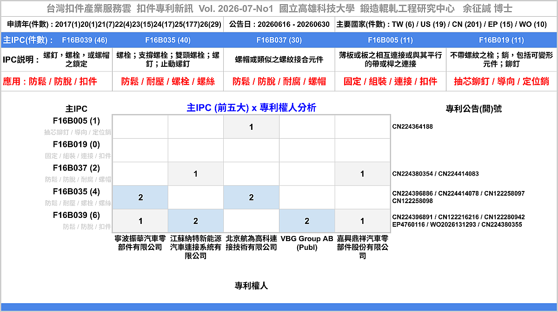Viewport: 558px width, 312px height.
Task: Select the 寧波振華汽車零部件有限公司 column label
Action: point(140,243)
